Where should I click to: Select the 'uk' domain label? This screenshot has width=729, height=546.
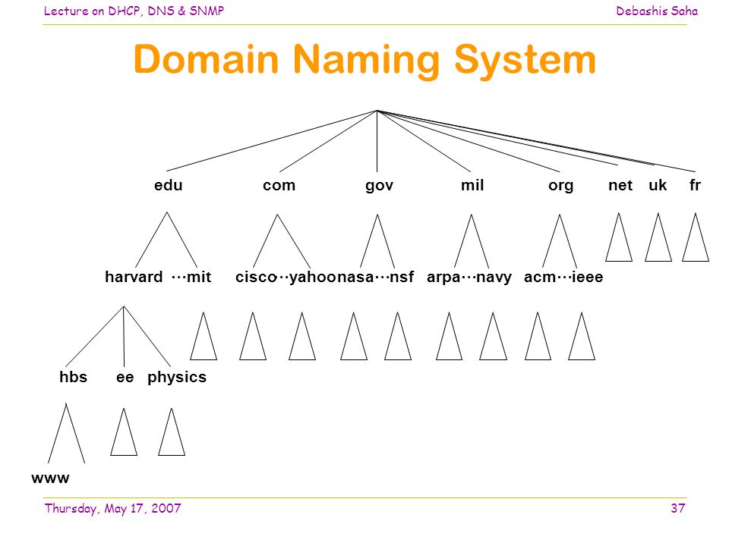point(658,185)
